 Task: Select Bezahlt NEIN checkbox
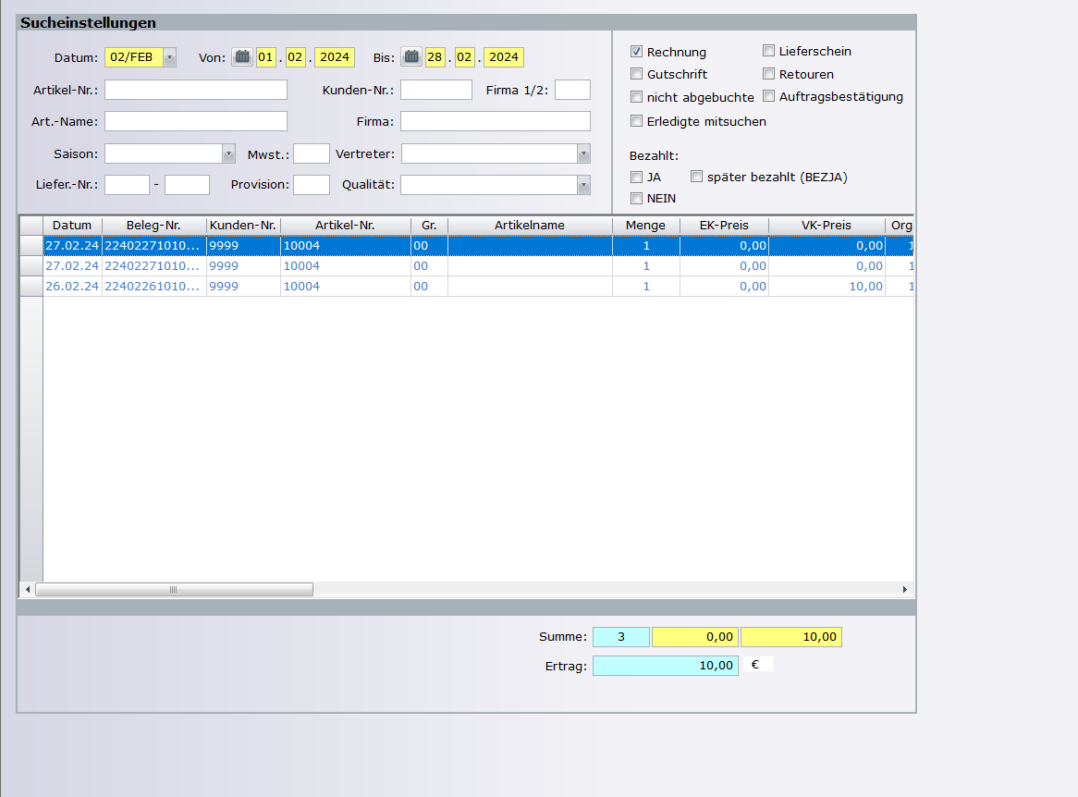[x=637, y=199]
